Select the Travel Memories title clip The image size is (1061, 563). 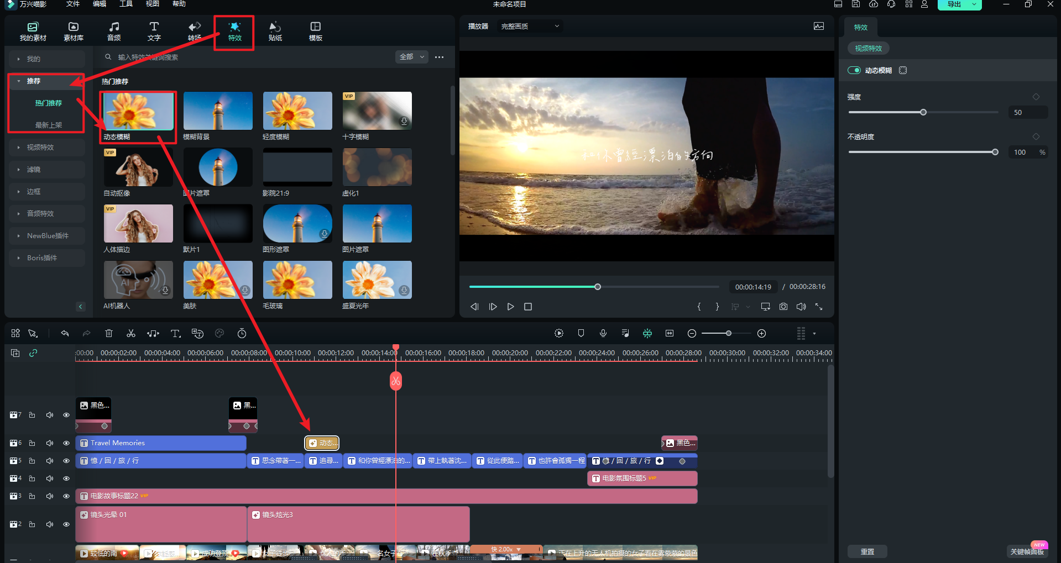point(161,443)
